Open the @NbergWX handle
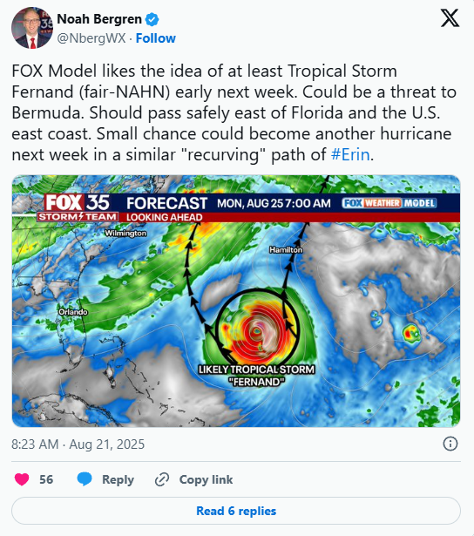 click(x=91, y=38)
